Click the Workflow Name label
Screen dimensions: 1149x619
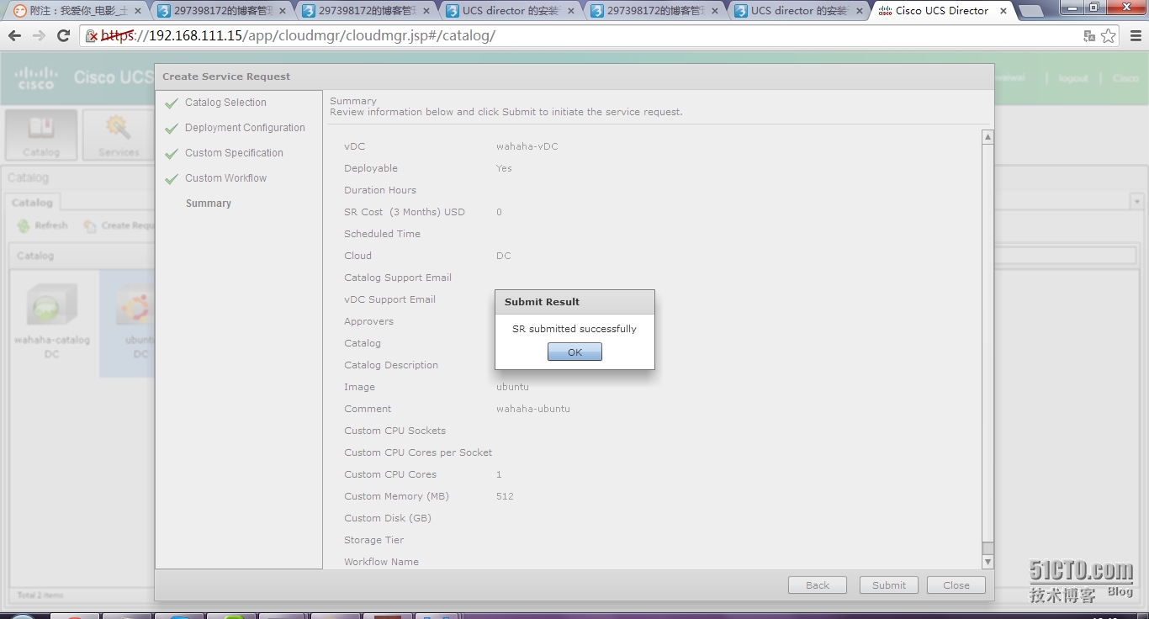[381, 562]
